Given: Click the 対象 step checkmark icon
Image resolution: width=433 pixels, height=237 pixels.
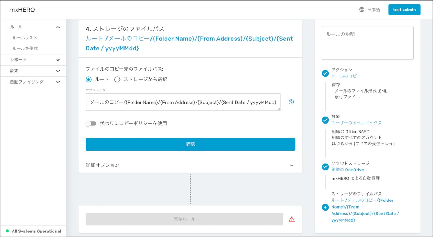Looking at the screenshot, I should [x=325, y=120].
